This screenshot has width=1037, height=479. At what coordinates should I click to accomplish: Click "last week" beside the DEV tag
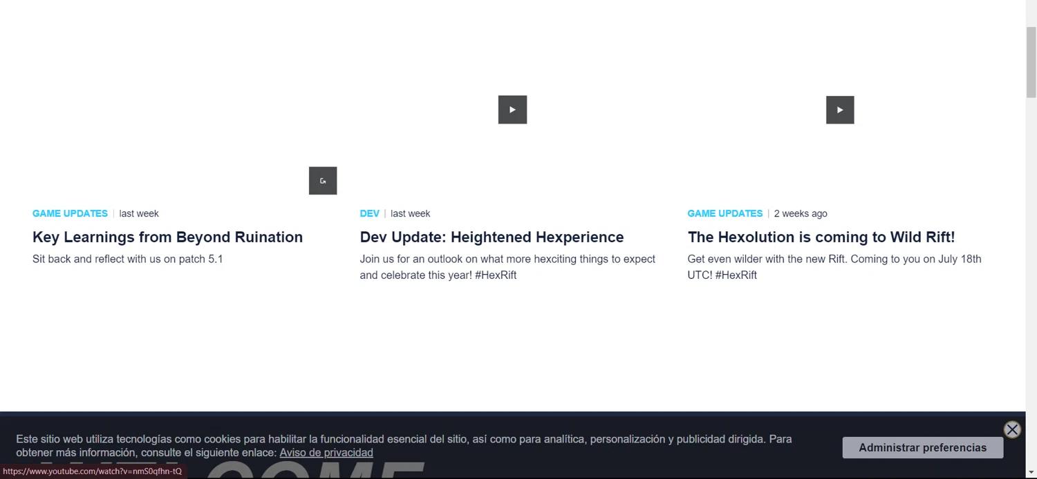[410, 213]
